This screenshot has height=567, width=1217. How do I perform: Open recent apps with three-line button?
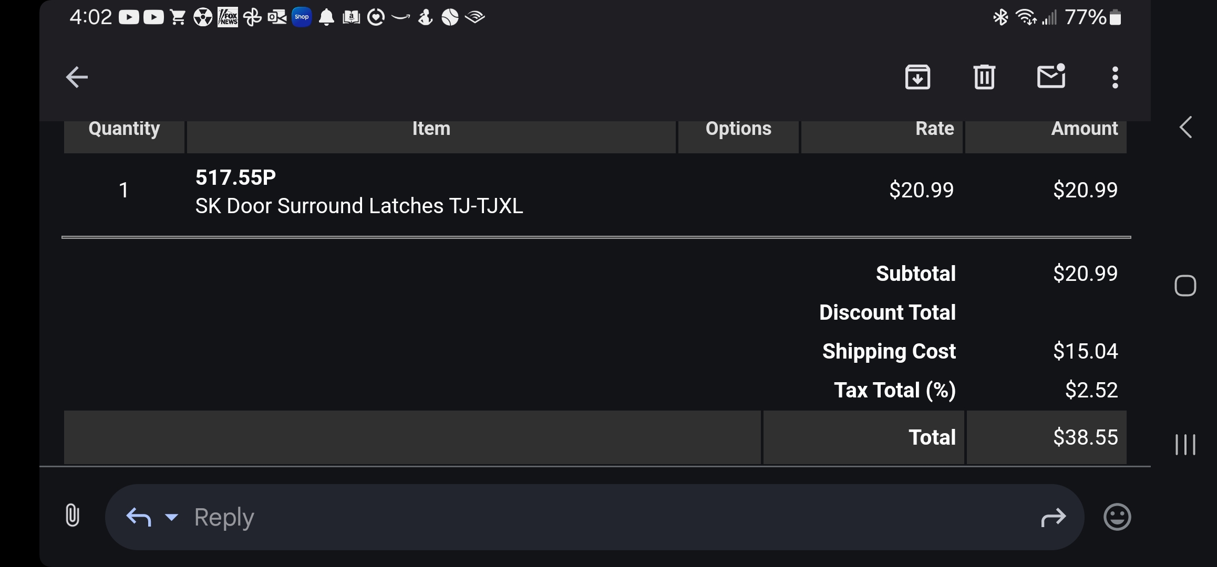point(1185,444)
